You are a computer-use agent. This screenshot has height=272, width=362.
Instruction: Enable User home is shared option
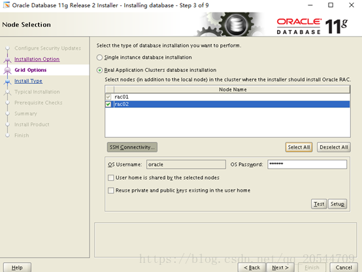point(111,177)
